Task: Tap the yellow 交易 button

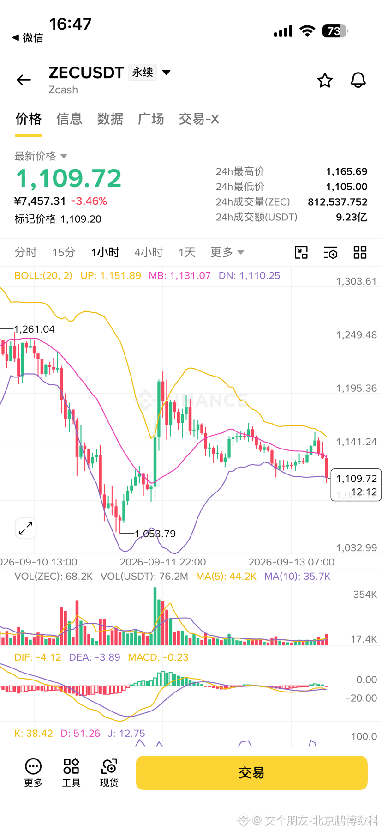Action: [251, 773]
